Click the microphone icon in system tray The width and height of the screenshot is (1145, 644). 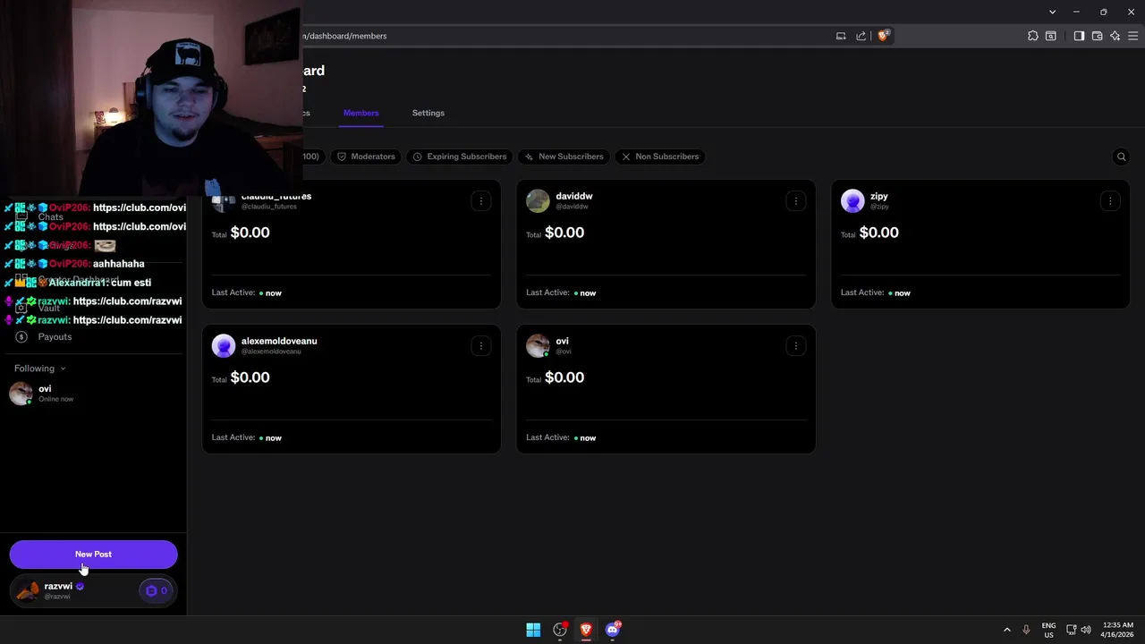click(1026, 630)
